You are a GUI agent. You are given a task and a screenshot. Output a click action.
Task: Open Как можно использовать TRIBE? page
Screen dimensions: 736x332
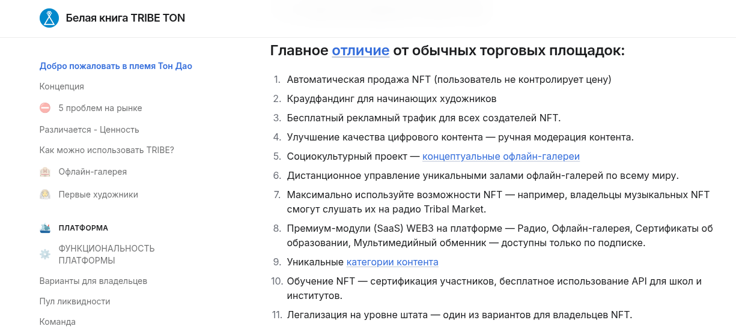pos(107,150)
